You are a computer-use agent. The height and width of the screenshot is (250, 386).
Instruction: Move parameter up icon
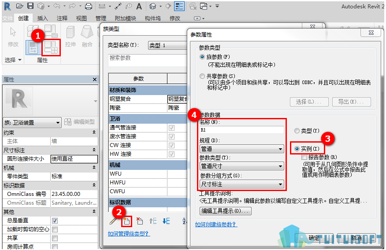point(153,221)
